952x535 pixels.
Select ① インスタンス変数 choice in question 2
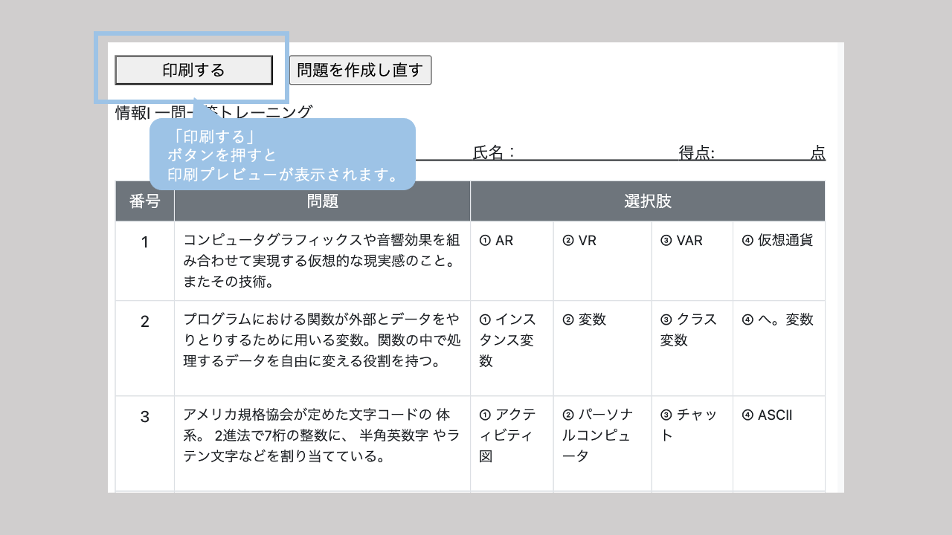[508, 340]
